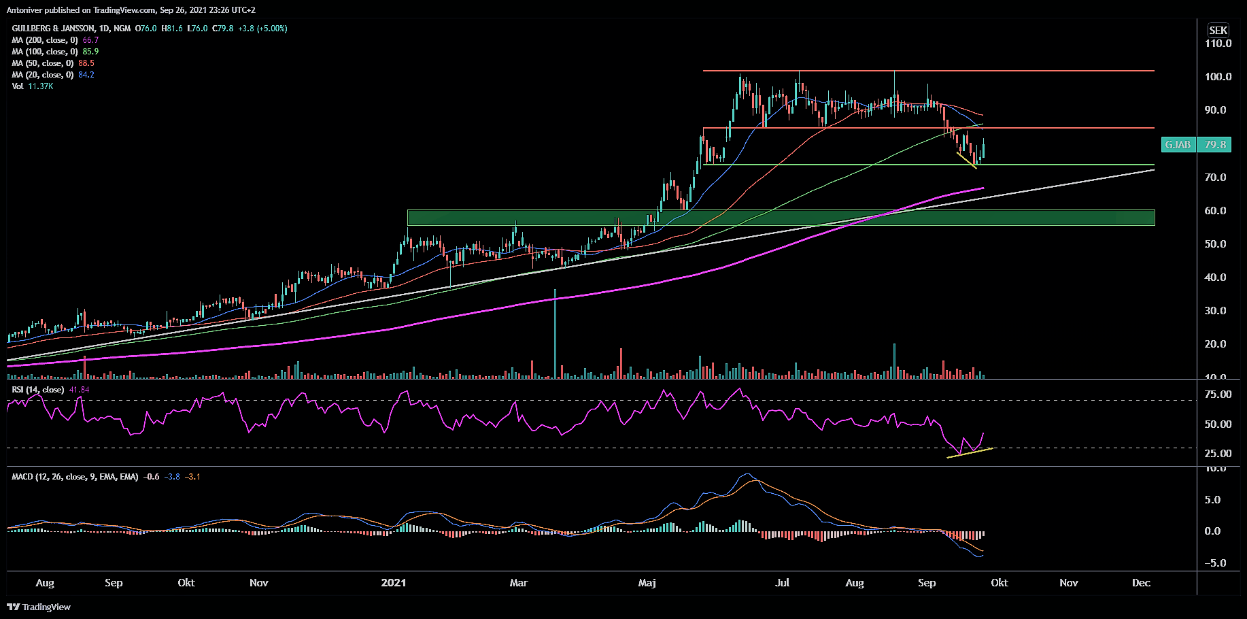Click the Okt label near chart end
The width and height of the screenshot is (1247, 619).
tap(999, 583)
